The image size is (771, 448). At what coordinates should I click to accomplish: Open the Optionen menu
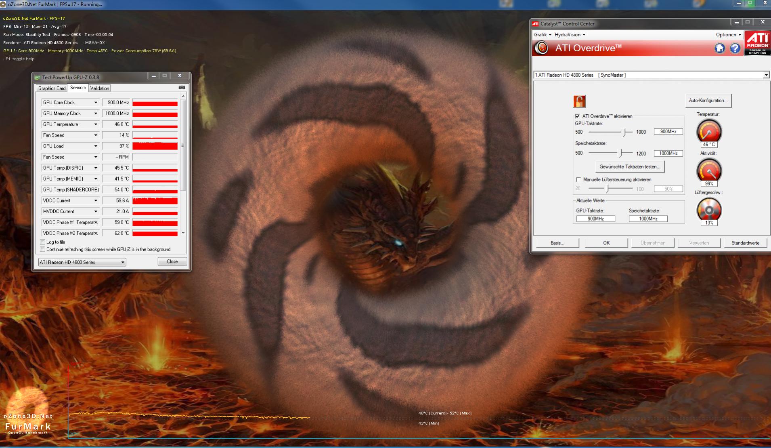pos(728,35)
